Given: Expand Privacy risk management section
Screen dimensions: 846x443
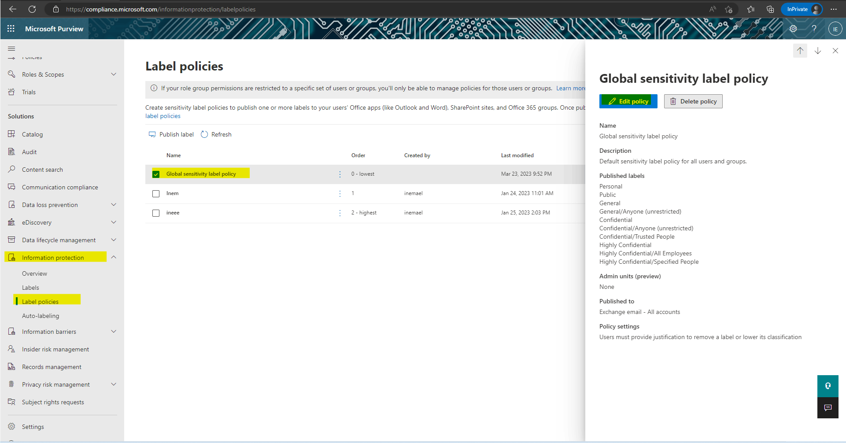Looking at the screenshot, I should click(114, 384).
